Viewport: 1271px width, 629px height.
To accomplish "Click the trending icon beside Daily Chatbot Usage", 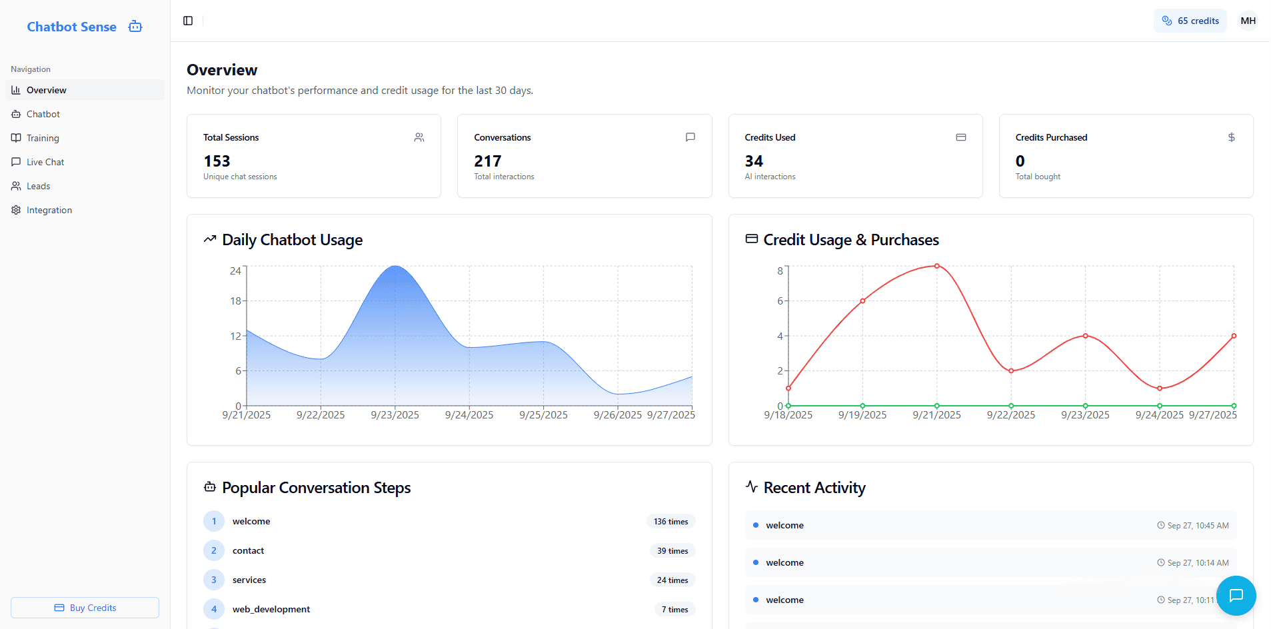I will point(209,239).
